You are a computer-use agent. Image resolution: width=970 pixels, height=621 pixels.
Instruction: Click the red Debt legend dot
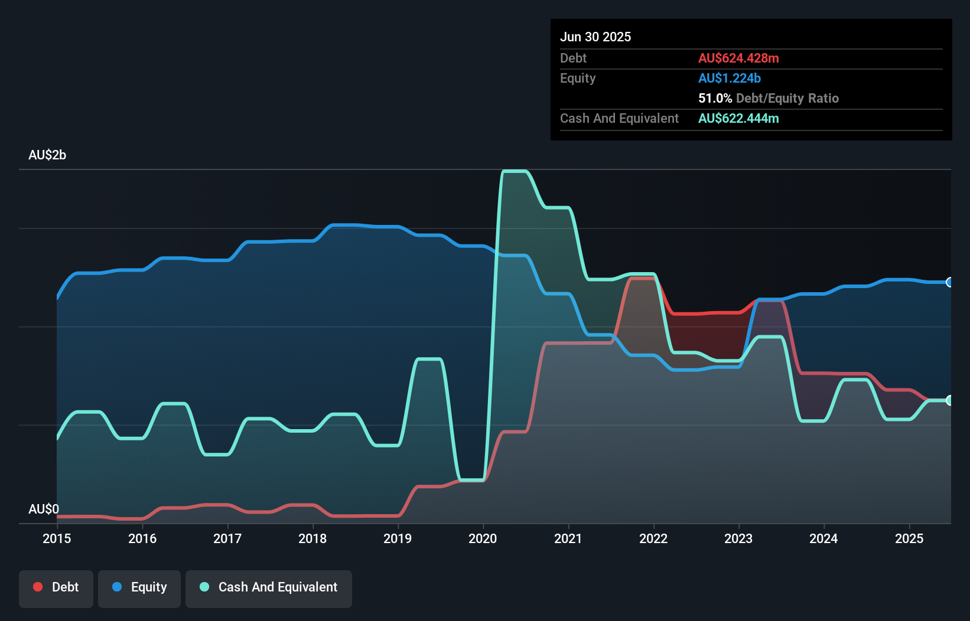(37, 587)
